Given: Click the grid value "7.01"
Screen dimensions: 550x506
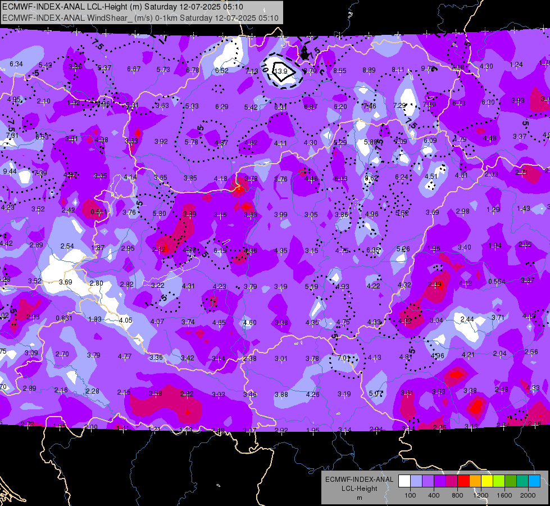Looking at the screenshot, I should click(x=344, y=358).
